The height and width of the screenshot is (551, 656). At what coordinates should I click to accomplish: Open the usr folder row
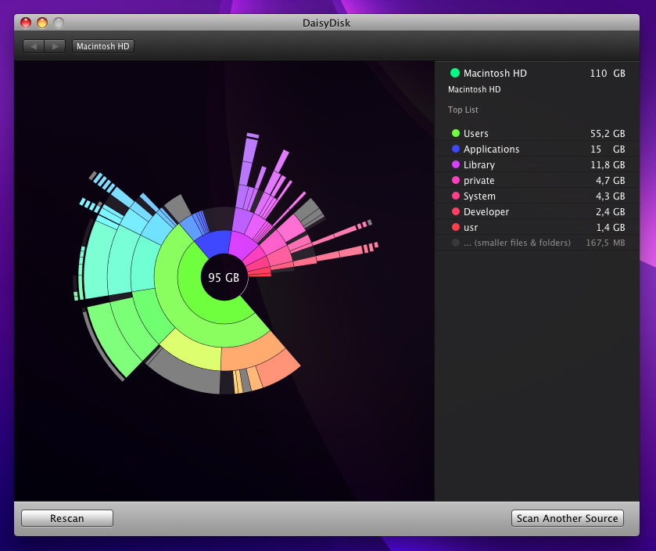point(537,227)
